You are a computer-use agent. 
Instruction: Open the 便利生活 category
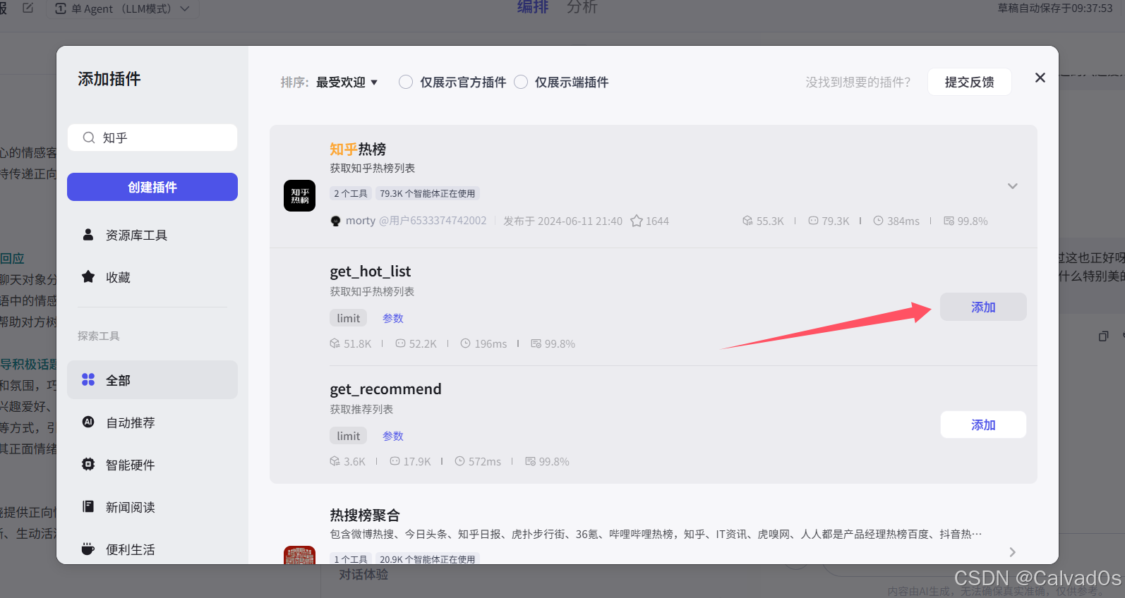click(x=152, y=549)
